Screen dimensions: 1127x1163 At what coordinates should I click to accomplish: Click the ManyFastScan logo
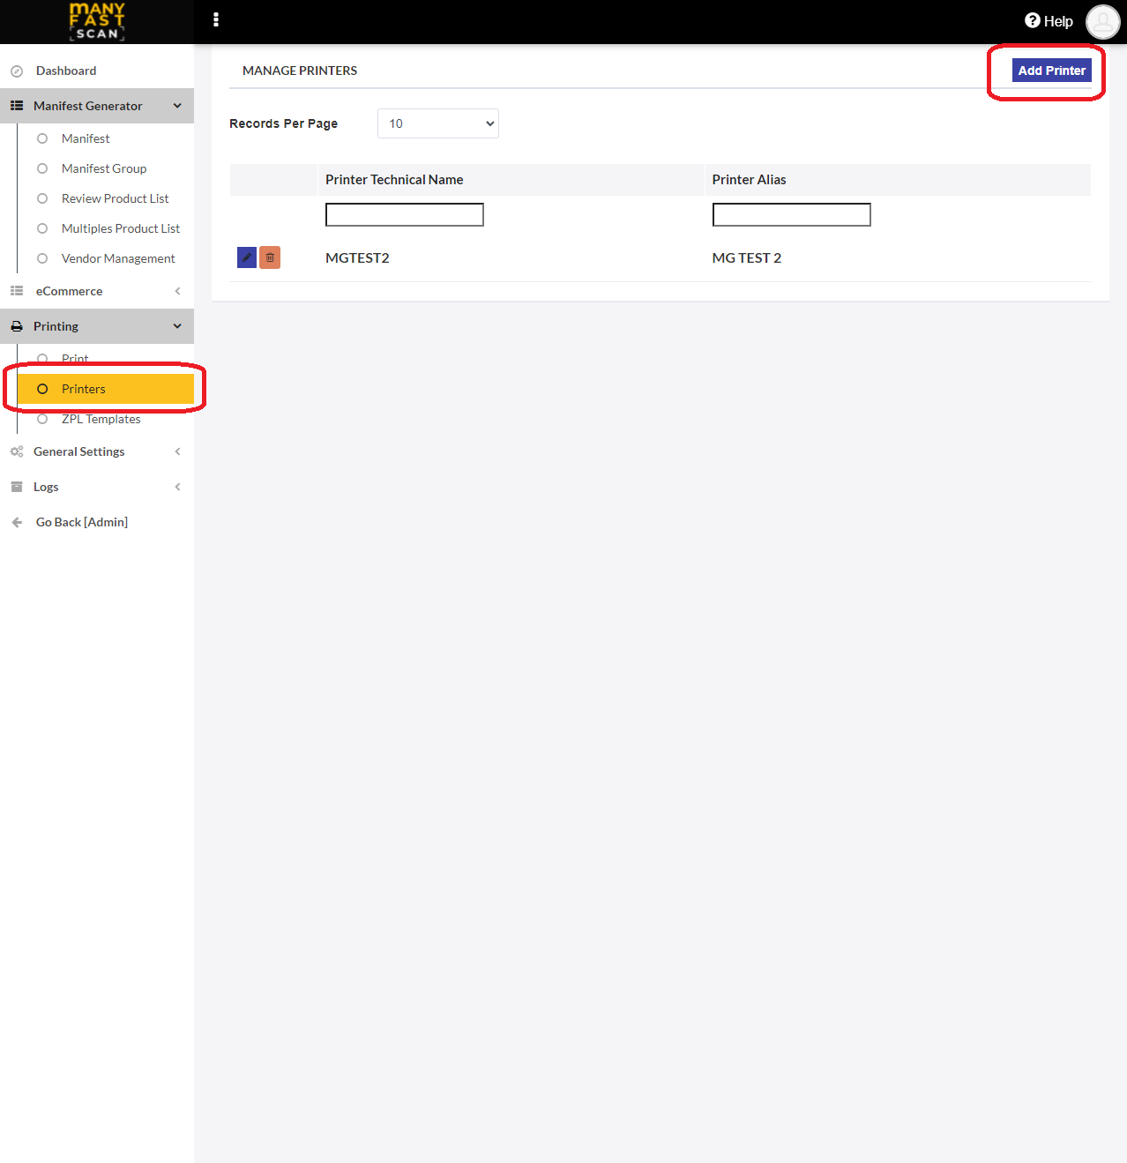tap(97, 21)
